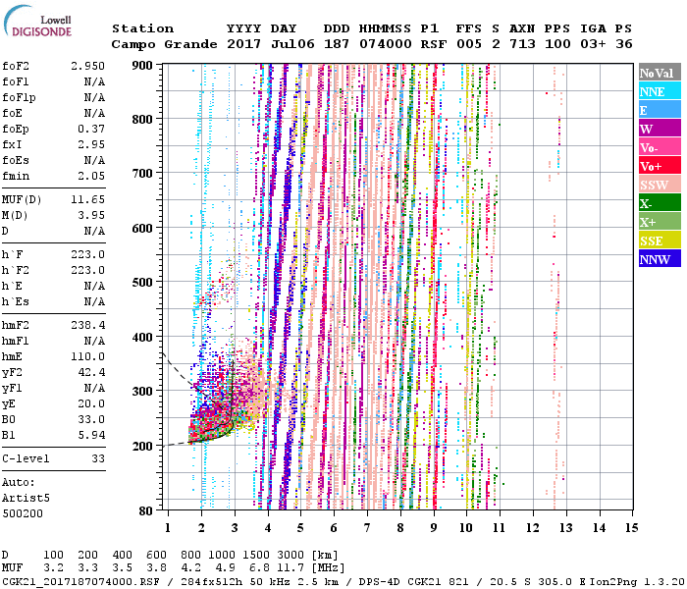This screenshot has width=687, height=589.
Task: Select the SSE yellow legend swatch
Action: [x=660, y=241]
